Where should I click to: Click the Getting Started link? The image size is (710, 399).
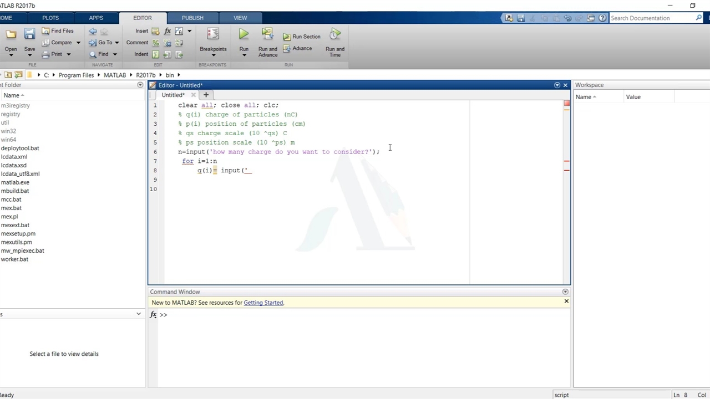coord(263,303)
